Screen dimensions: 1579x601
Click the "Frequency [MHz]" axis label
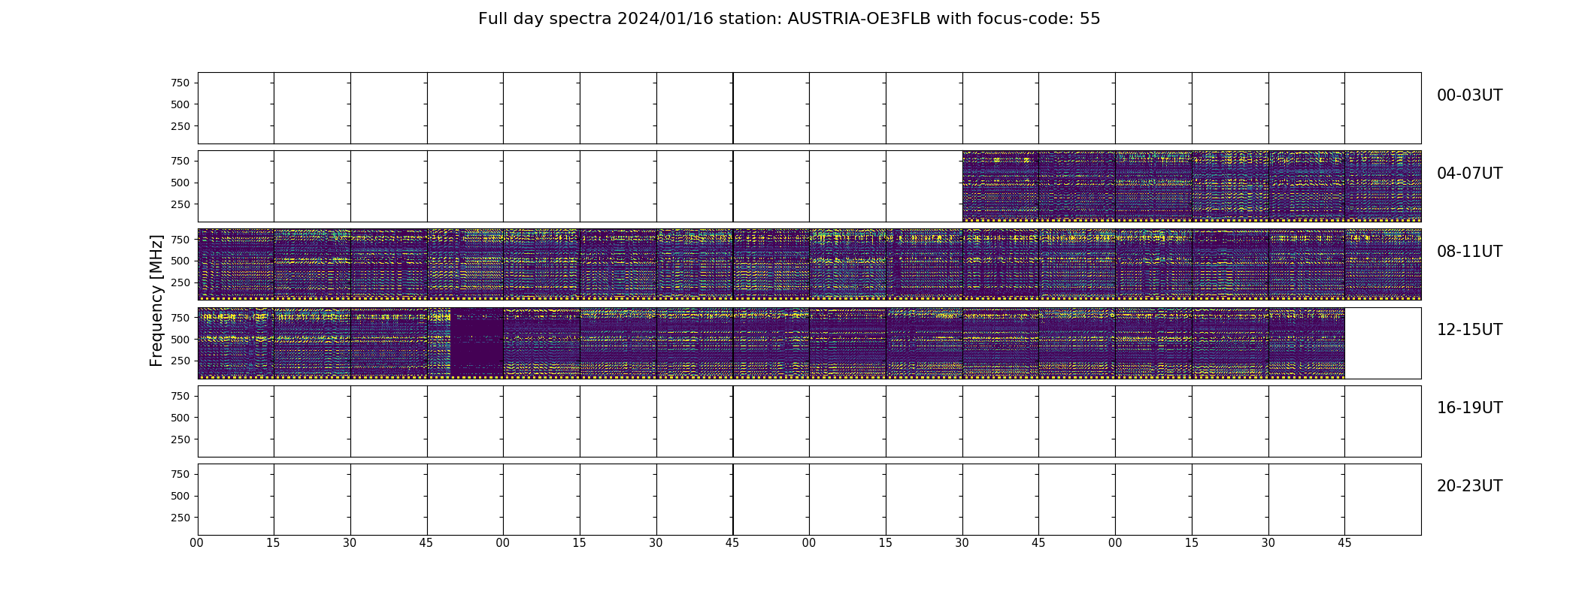[156, 300]
